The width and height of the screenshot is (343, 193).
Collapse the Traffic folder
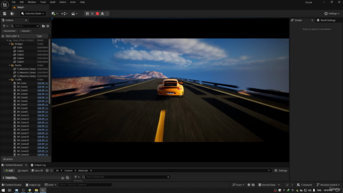[x=10, y=80]
